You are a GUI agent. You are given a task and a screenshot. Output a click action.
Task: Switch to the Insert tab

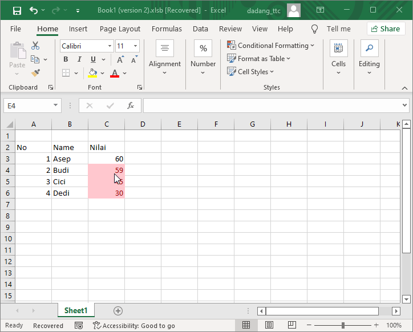point(78,29)
